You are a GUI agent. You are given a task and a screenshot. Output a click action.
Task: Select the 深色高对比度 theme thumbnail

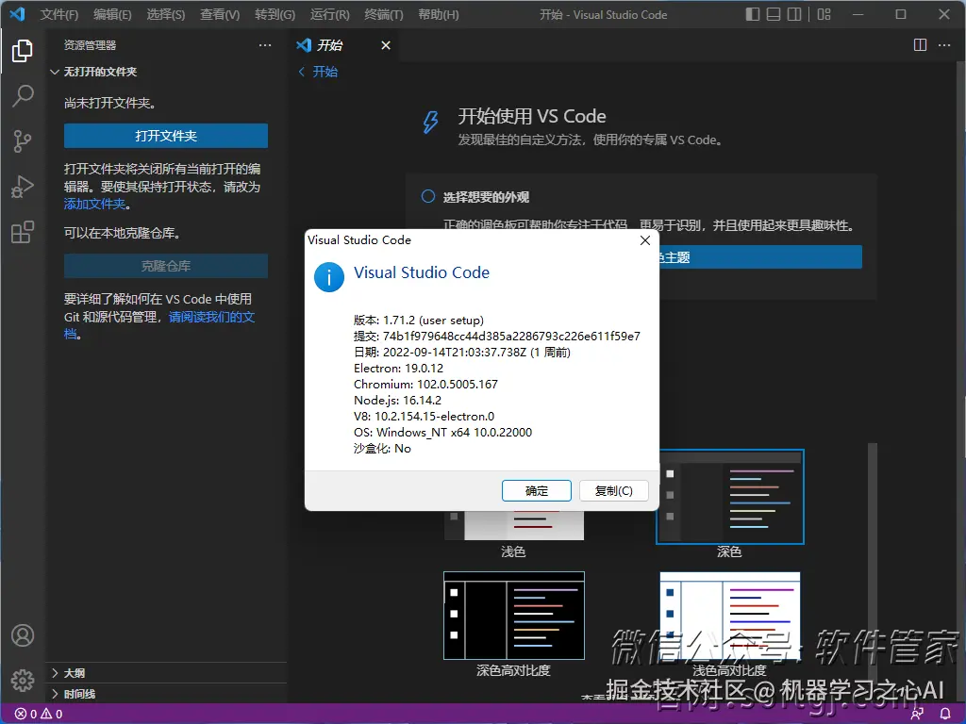[514, 616]
